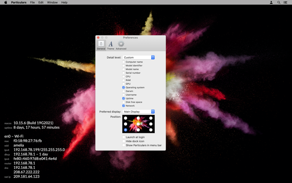Open the General preferences tab
This screenshot has height=183, width=292.
101,45
